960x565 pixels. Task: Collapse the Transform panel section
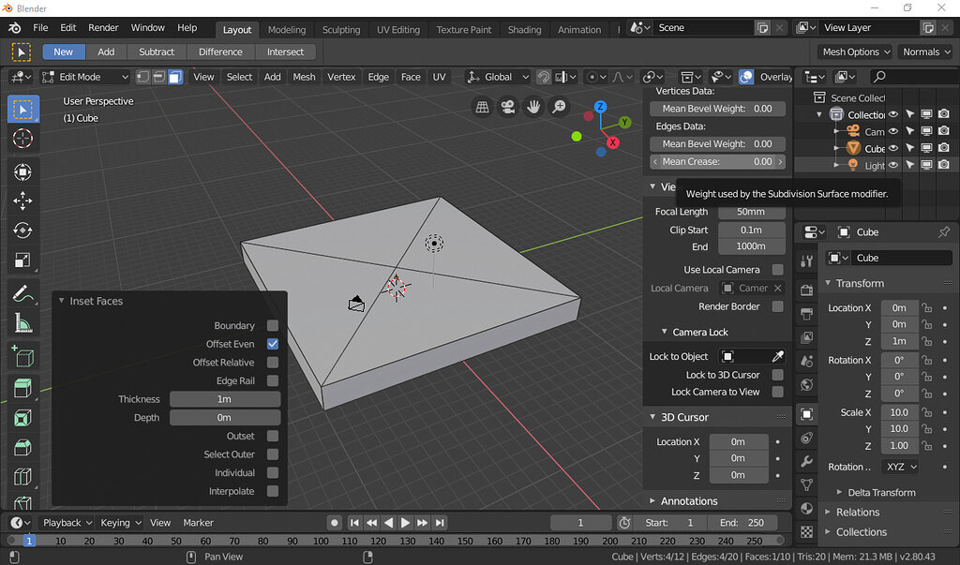(x=860, y=283)
